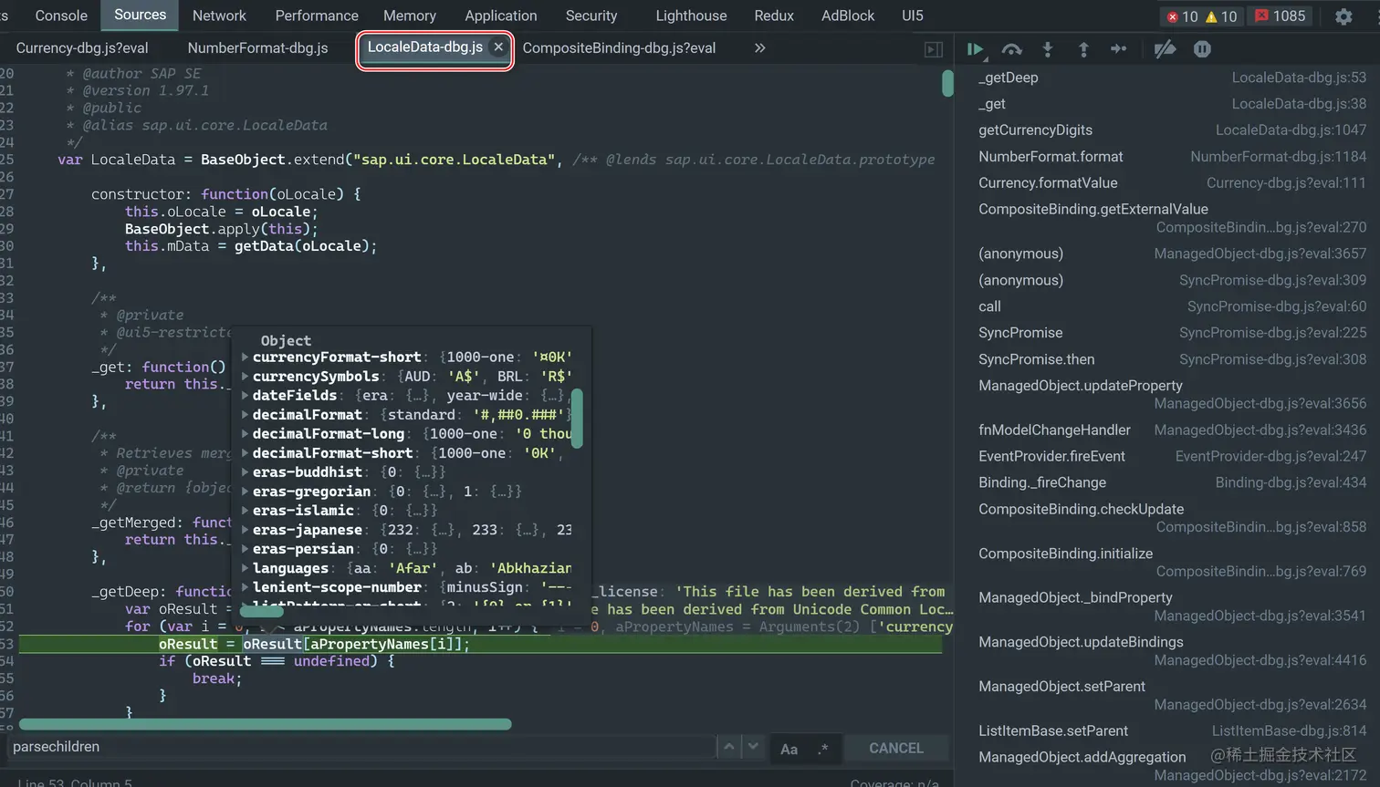Switch to the Console panel
Viewport: 1380px width, 787px height.
[61, 16]
